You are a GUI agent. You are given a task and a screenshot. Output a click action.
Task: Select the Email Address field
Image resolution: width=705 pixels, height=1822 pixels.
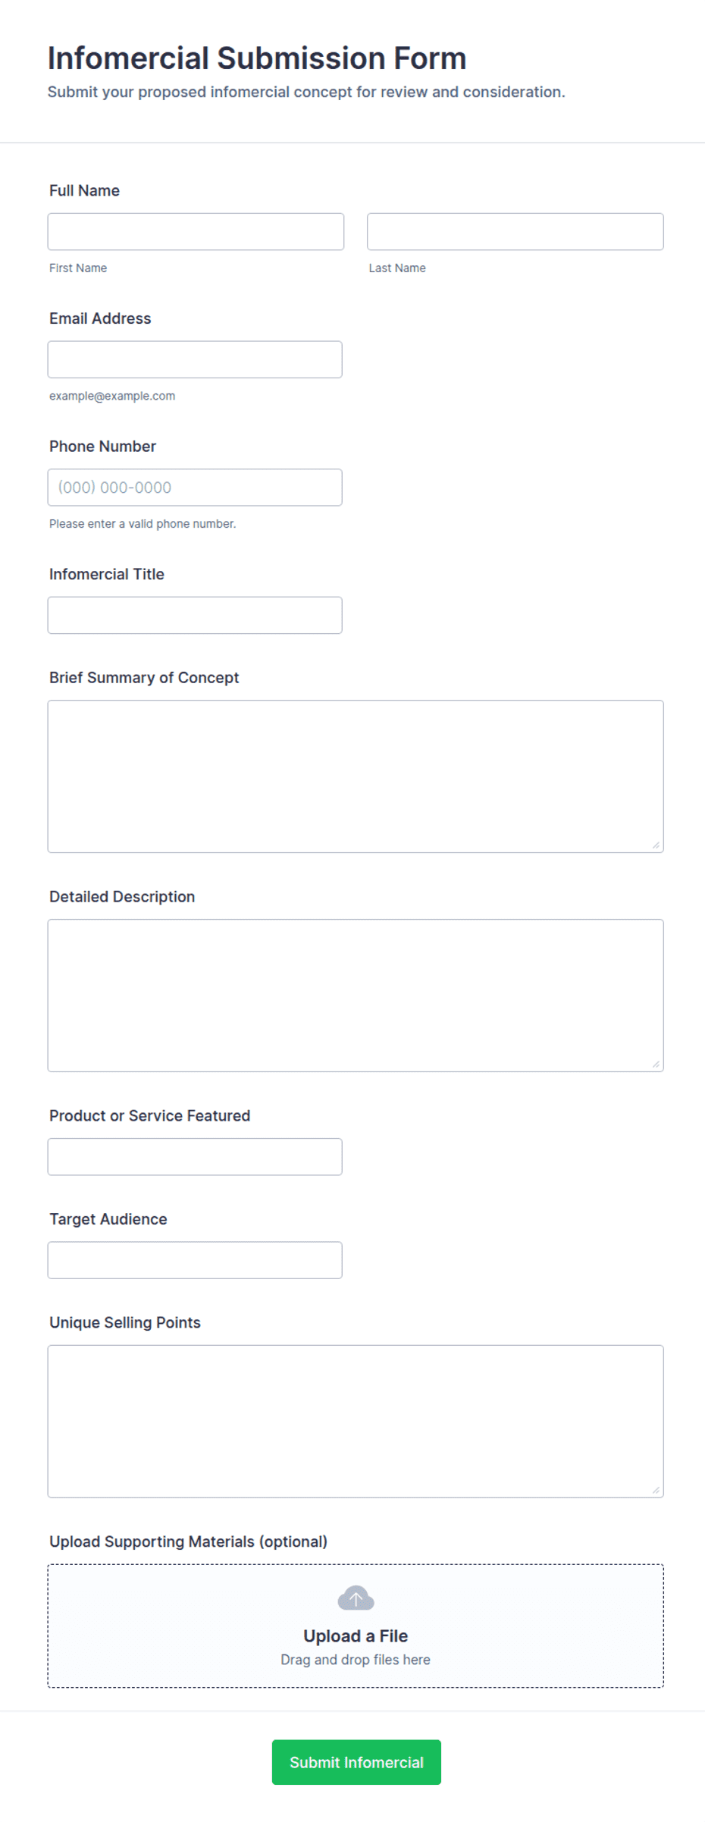[x=195, y=359]
